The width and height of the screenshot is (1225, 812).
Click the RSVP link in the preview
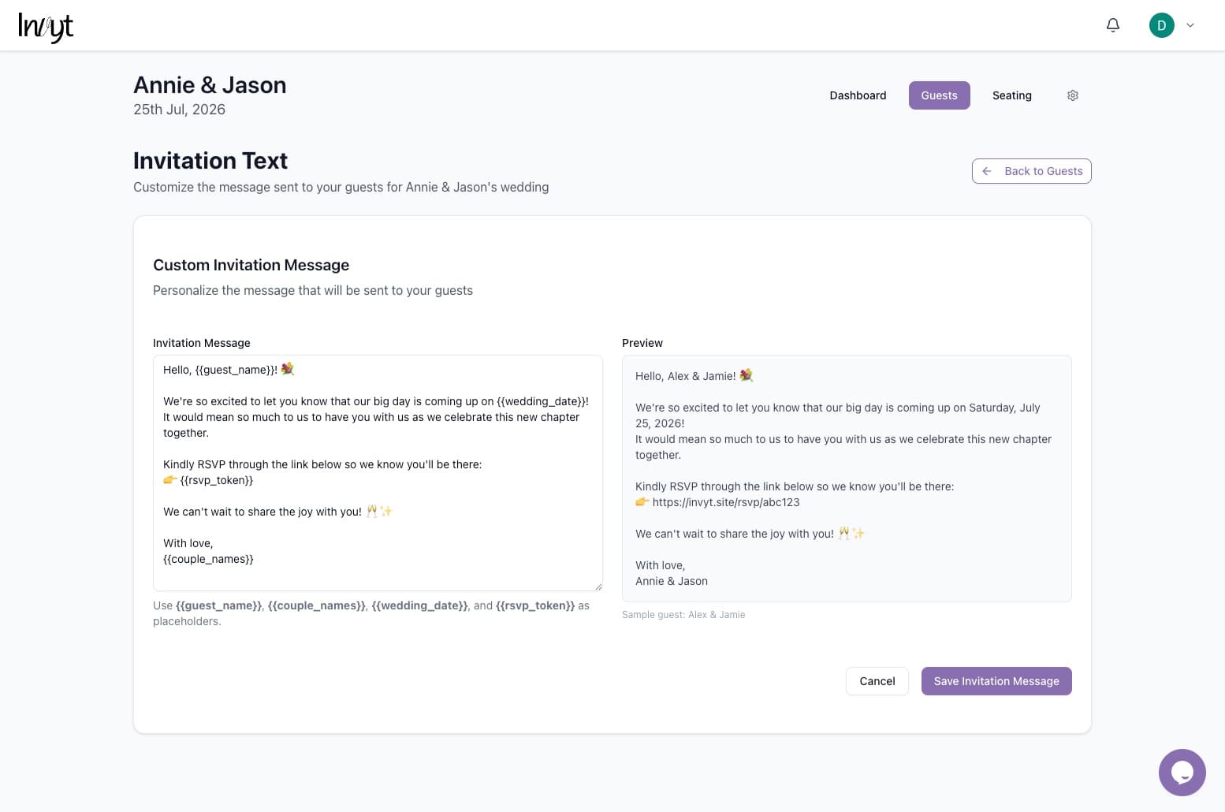(726, 502)
